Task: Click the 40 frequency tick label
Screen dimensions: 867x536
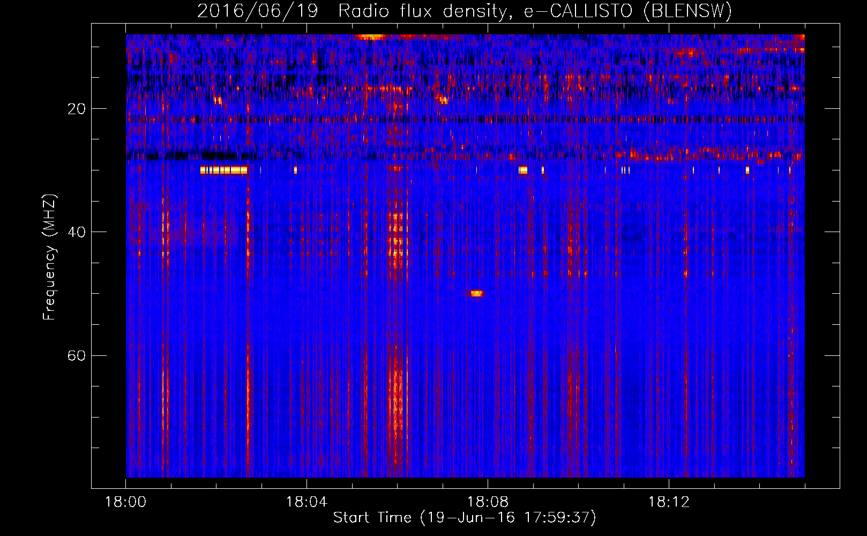Action: [x=77, y=232]
